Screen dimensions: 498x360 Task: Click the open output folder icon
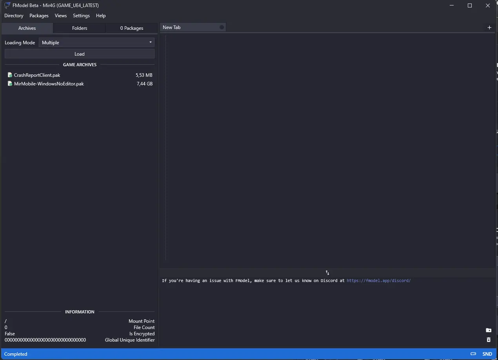click(488, 330)
